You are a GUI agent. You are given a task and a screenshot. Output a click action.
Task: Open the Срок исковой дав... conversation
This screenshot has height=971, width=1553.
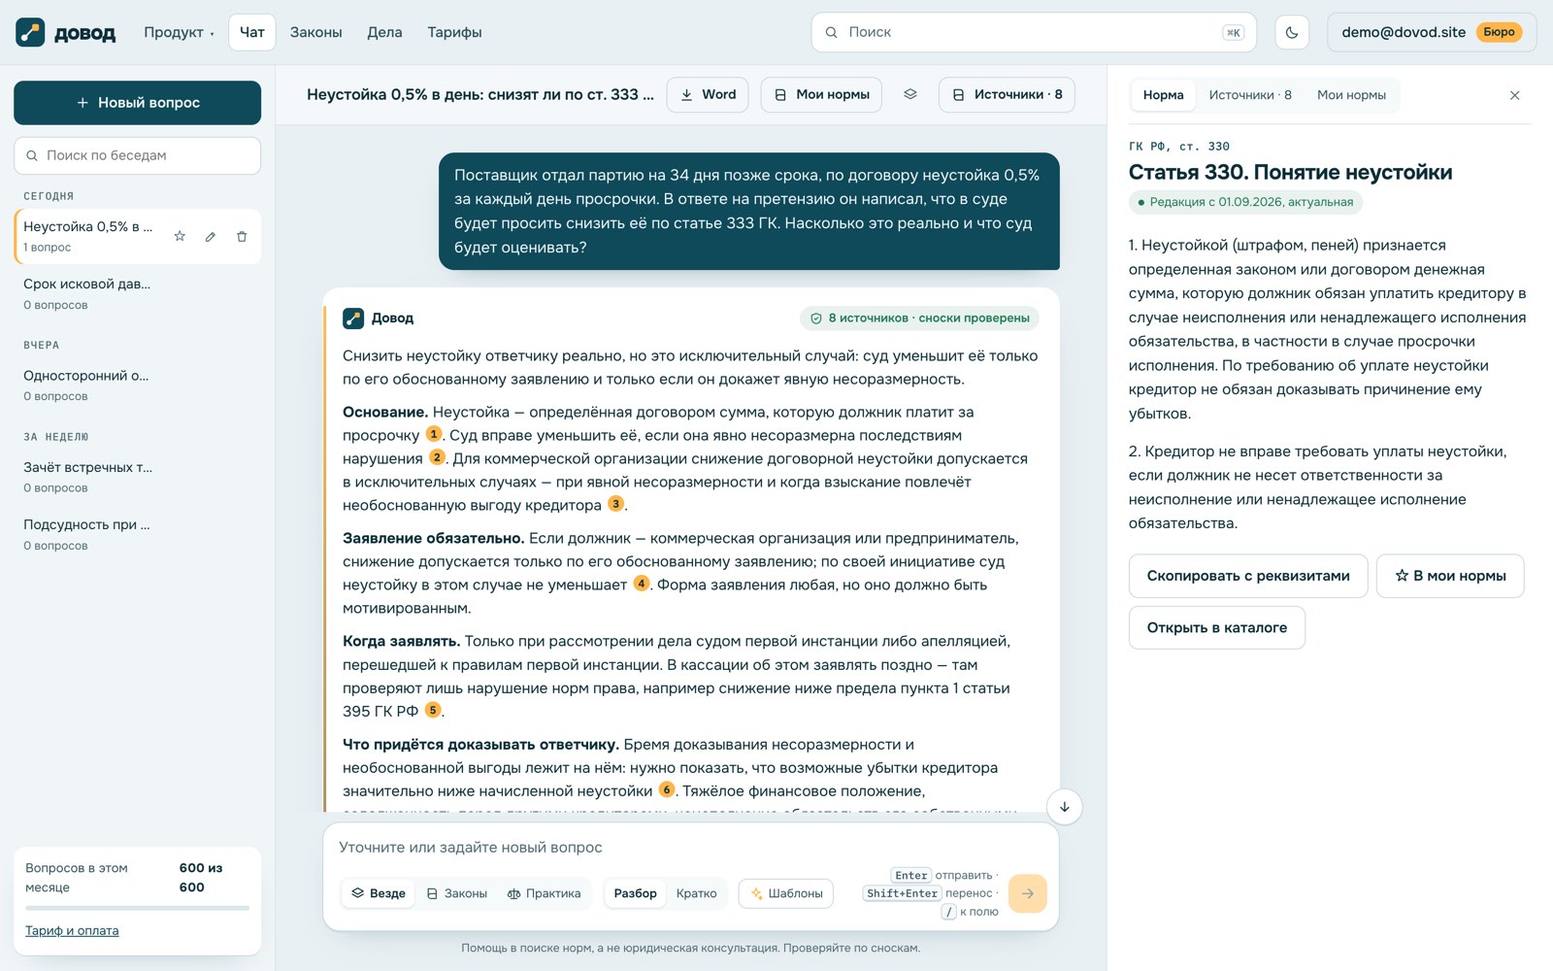[138, 293]
